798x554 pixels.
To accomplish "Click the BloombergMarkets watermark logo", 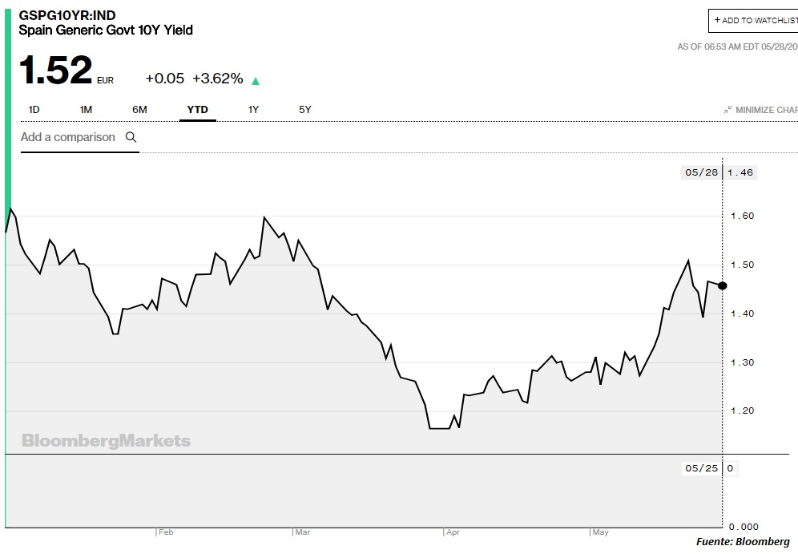I will click(x=106, y=440).
